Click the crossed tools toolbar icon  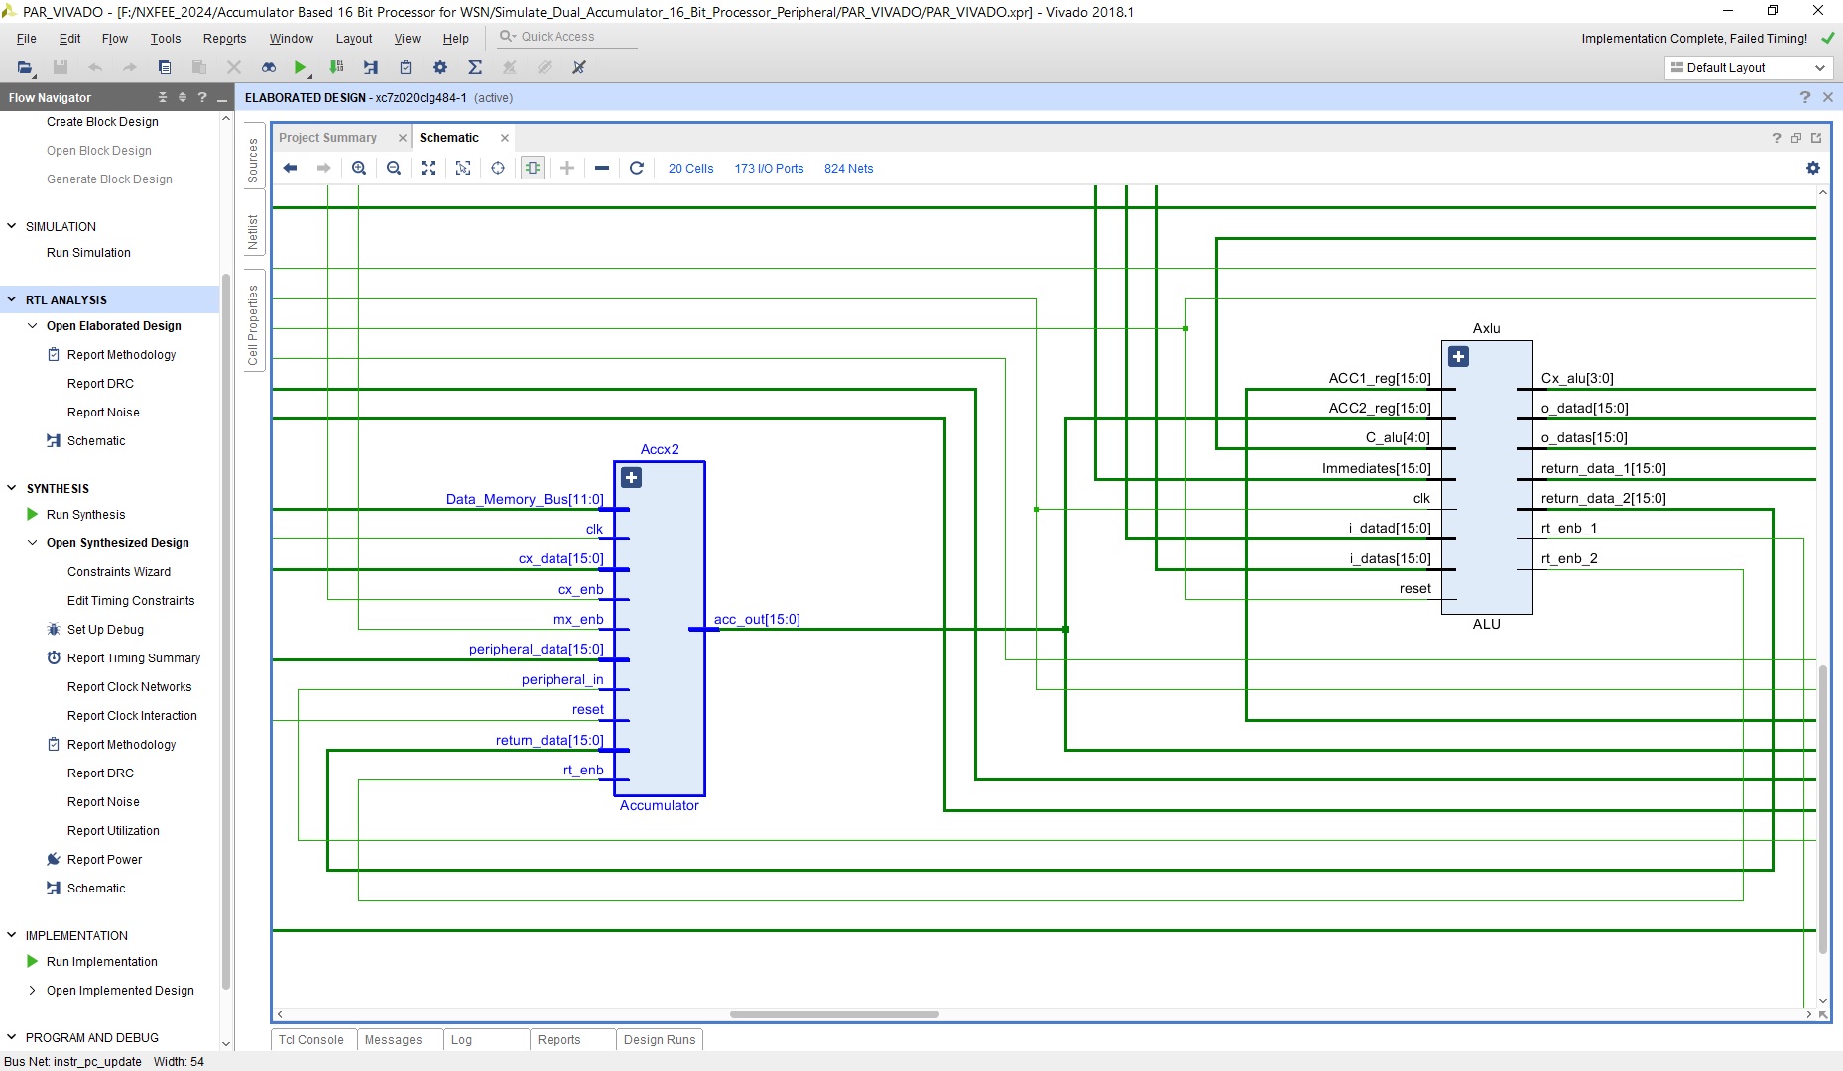coord(579,67)
